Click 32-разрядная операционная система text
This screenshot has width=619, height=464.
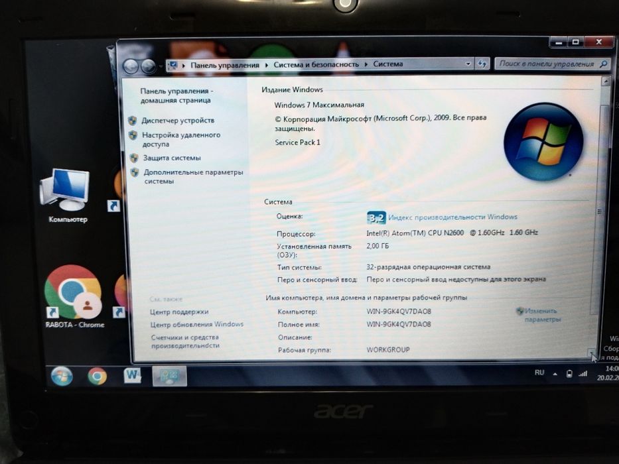429,267
